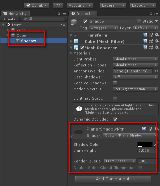Open the Motion Vectors dropdown
This screenshot has height=186, width=160.
pos(136,89)
